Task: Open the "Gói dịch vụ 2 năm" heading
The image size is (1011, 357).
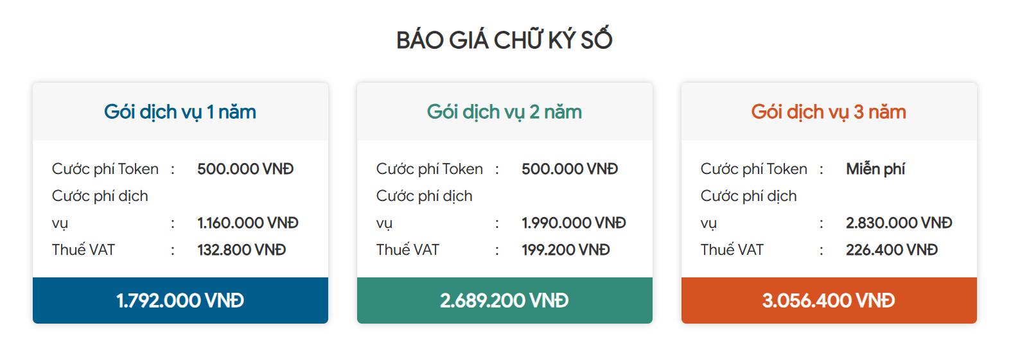Action: tap(504, 112)
